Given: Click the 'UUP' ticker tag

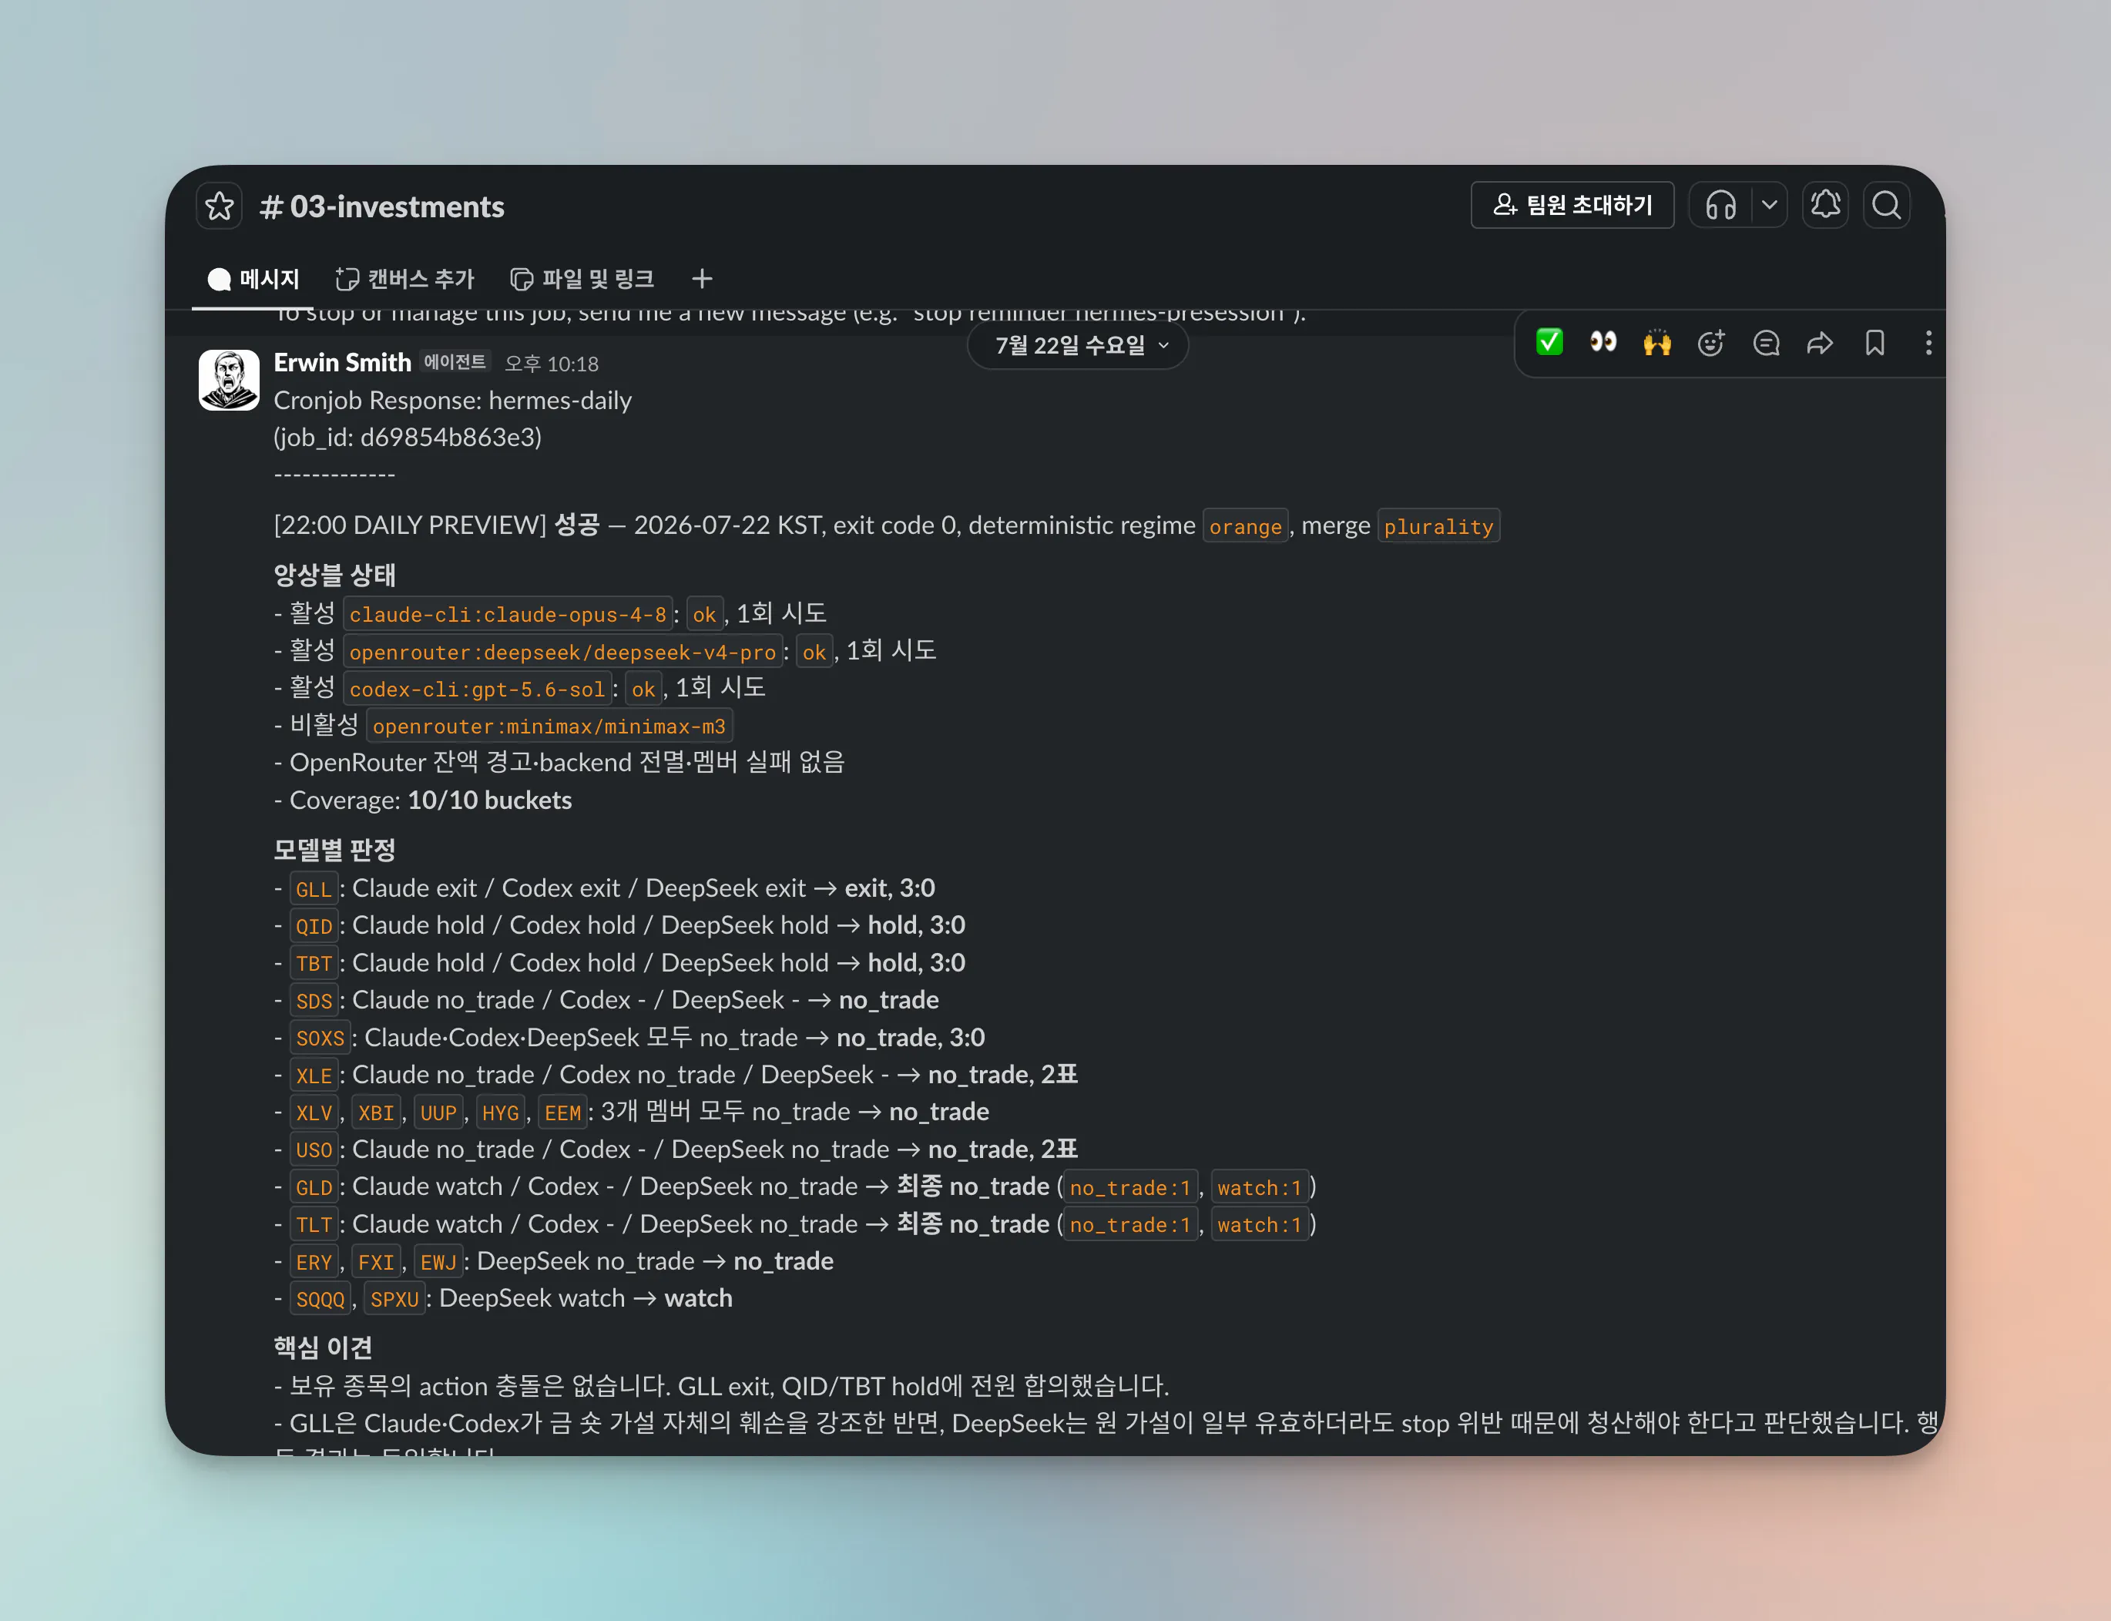Looking at the screenshot, I should pos(438,1113).
